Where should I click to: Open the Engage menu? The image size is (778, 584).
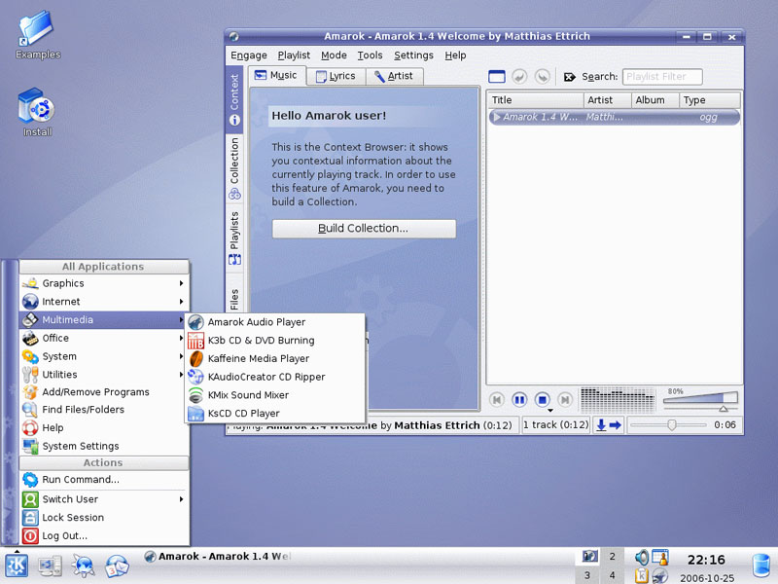(249, 55)
